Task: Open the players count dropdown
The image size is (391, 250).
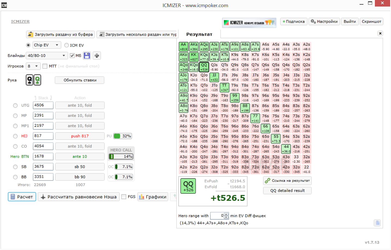Action: coord(33,66)
